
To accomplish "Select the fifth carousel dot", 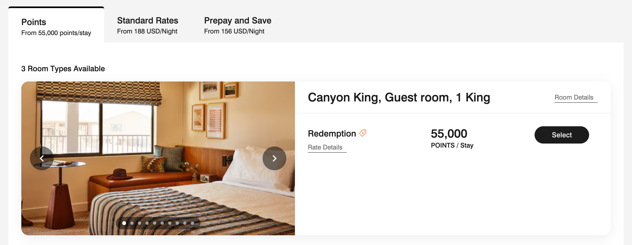I will pos(155,223).
